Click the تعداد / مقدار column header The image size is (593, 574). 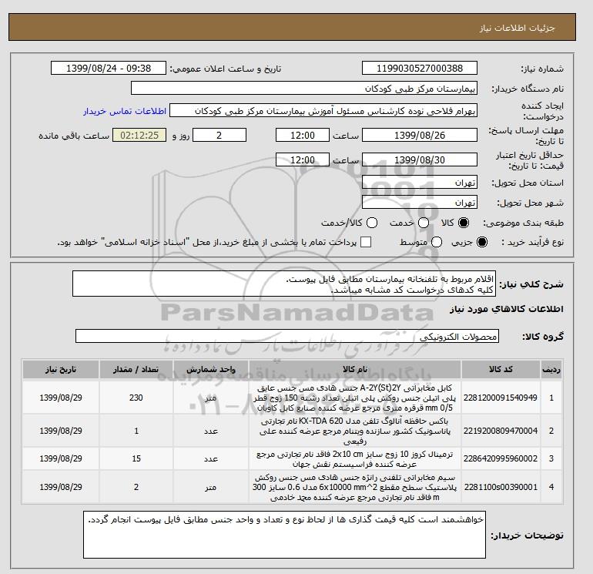(x=136, y=369)
